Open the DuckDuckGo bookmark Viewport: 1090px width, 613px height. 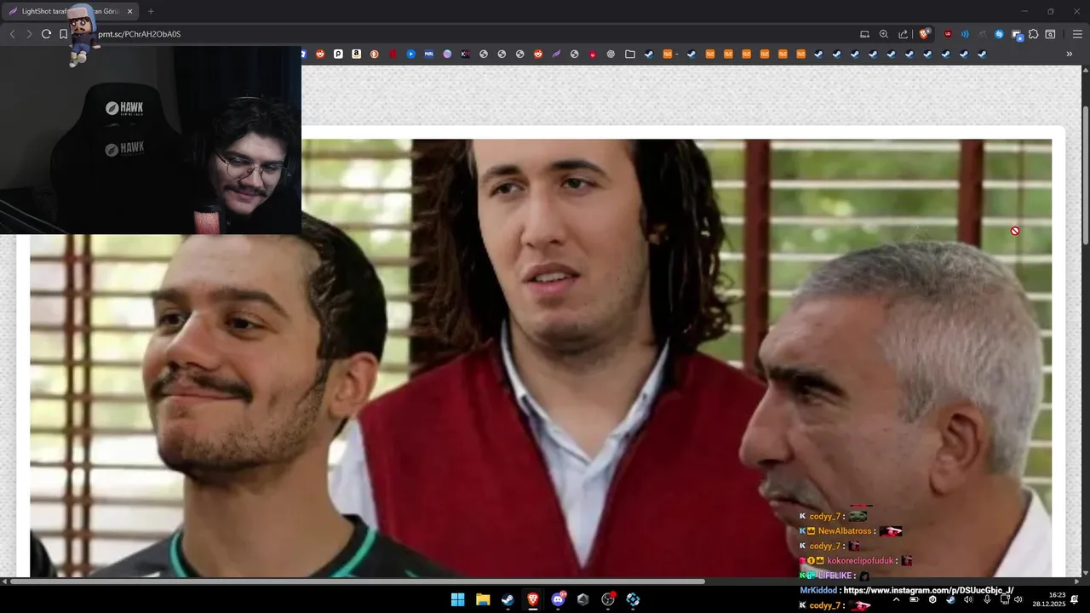374,54
